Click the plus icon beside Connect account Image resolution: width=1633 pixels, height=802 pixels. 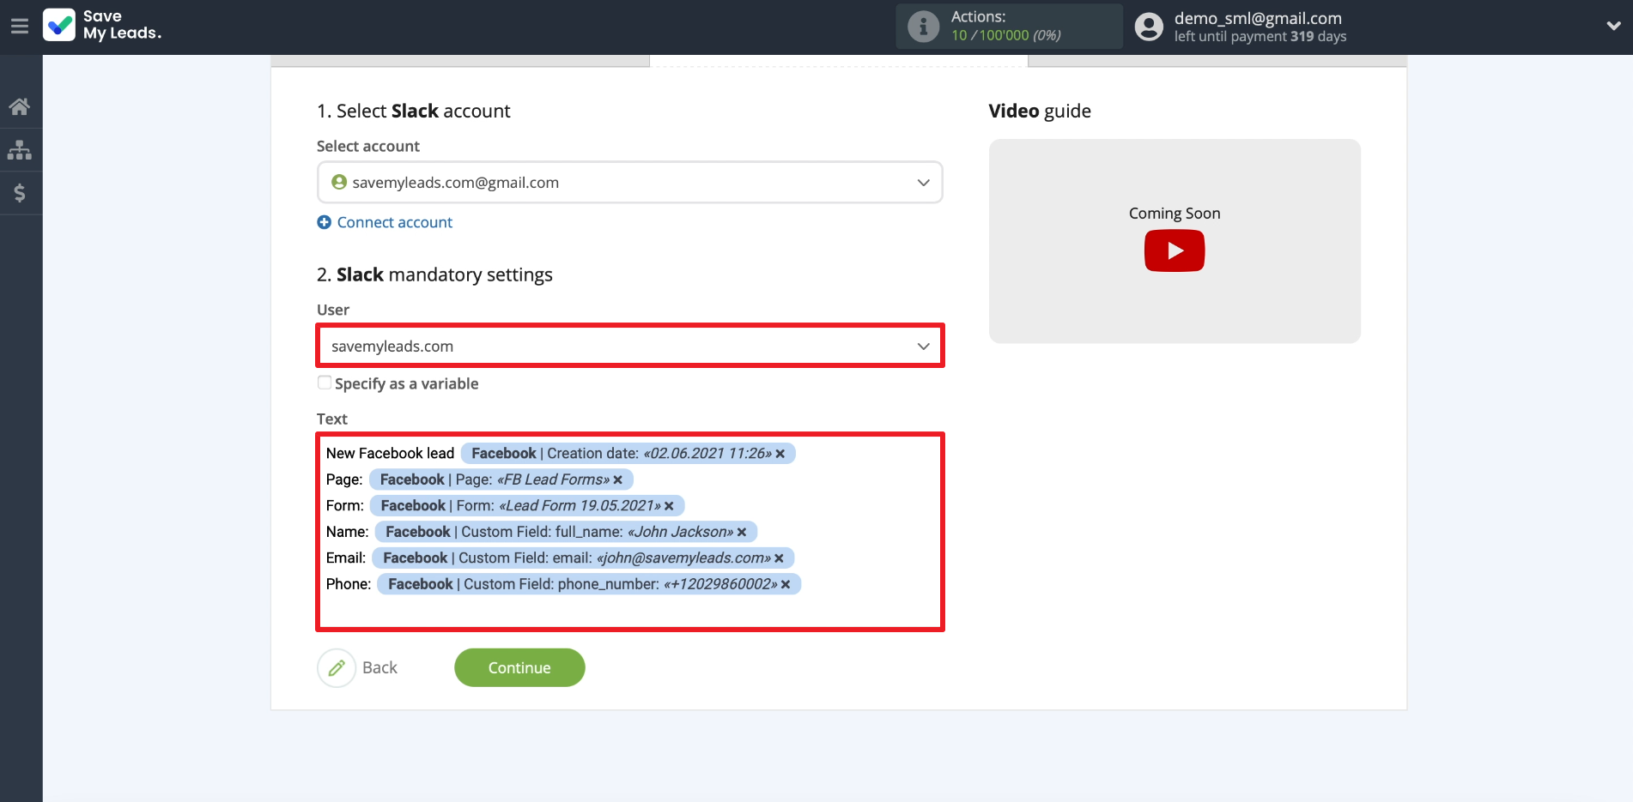coord(325,222)
